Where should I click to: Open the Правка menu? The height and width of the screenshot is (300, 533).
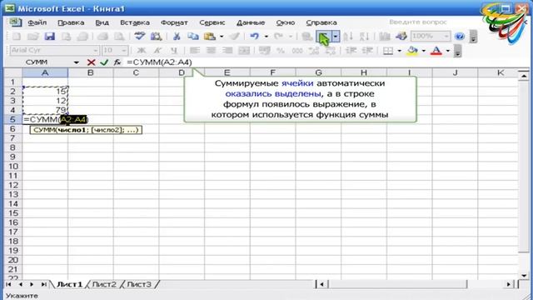point(71,22)
